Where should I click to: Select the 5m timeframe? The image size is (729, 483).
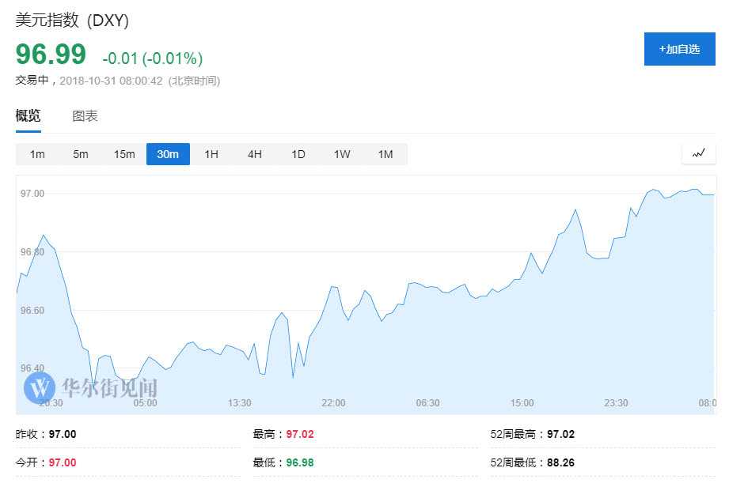click(x=81, y=154)
